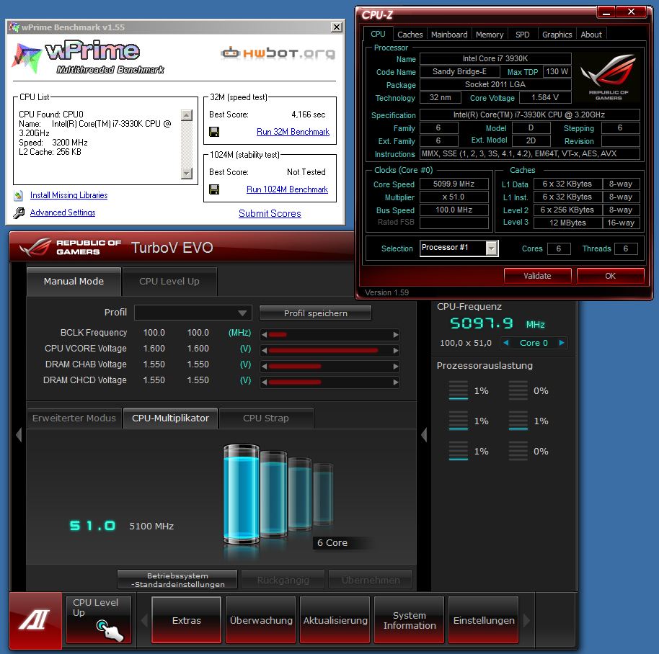659x654 pixels.
Task: Click the Install Missing Libraries link
Action: [x=69, y=195]
